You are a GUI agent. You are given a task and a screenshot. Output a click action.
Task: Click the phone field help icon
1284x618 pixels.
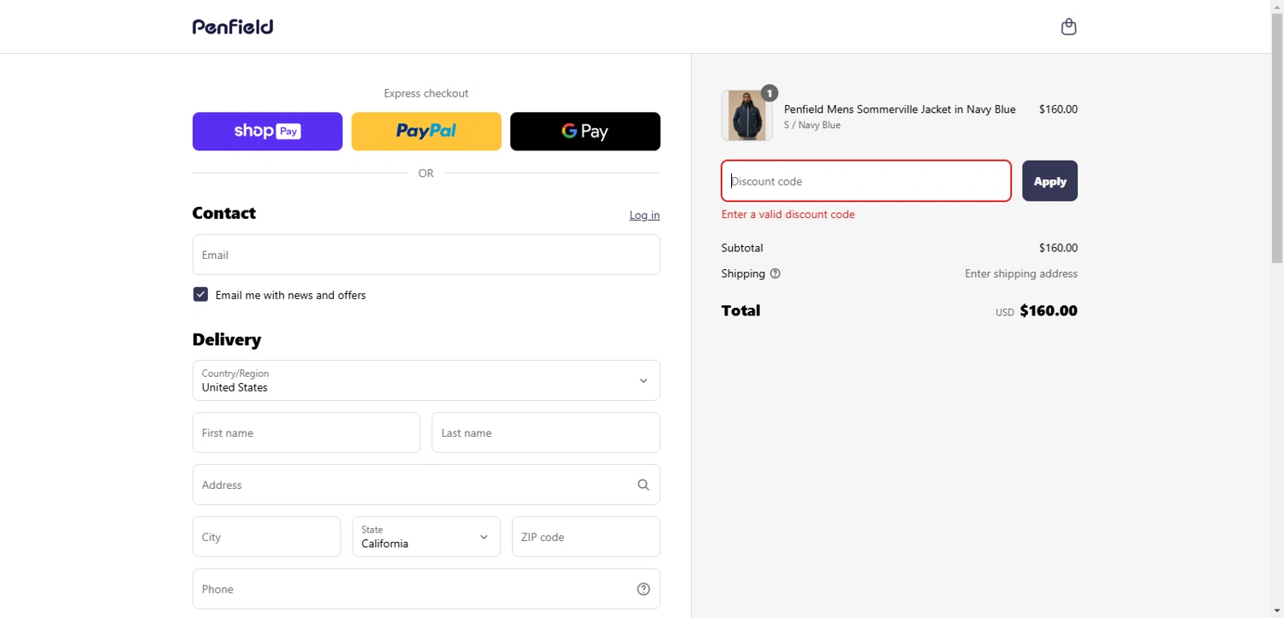click(x=643, y=589)
